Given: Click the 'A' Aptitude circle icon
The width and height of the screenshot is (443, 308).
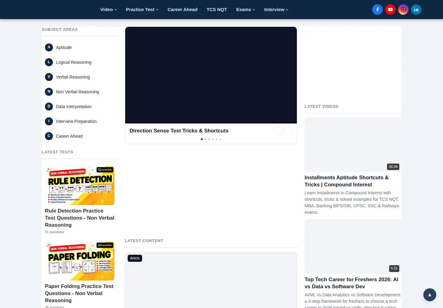Looking at the screenshot, I should 49,47.
